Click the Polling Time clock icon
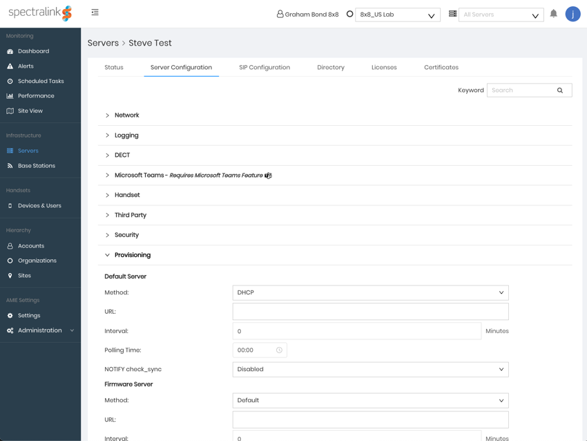The image size is (587, 441). pos(279,350)
